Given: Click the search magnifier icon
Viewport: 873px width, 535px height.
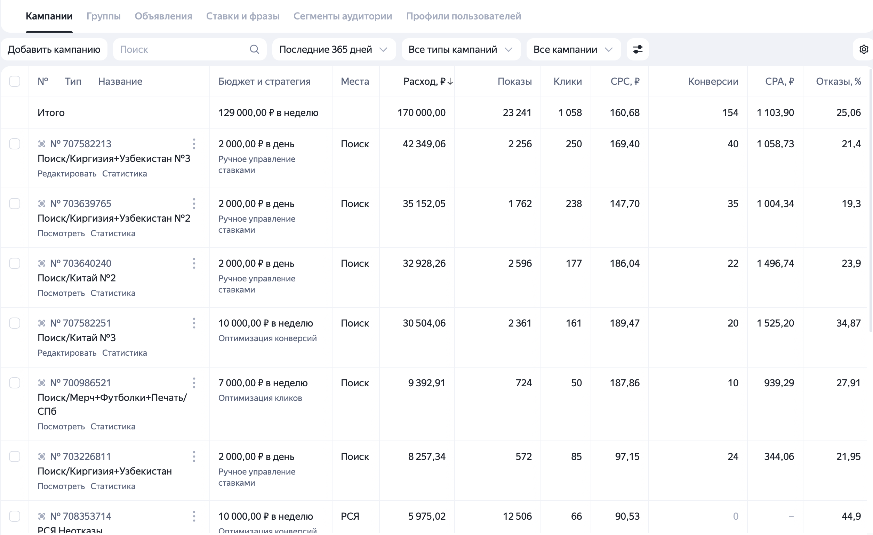Looking at the screenshot, I should pos(254,50).
